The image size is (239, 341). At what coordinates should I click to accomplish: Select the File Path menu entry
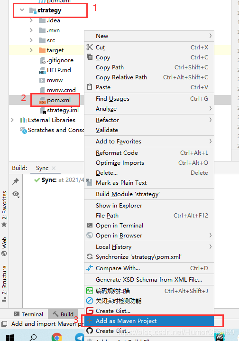(x=149, y=215)
